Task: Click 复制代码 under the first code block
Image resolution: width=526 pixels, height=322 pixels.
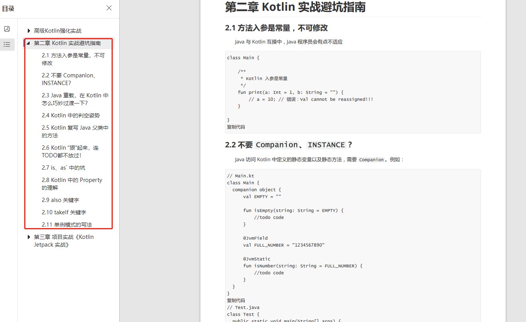Action: (x=236, y=127)
